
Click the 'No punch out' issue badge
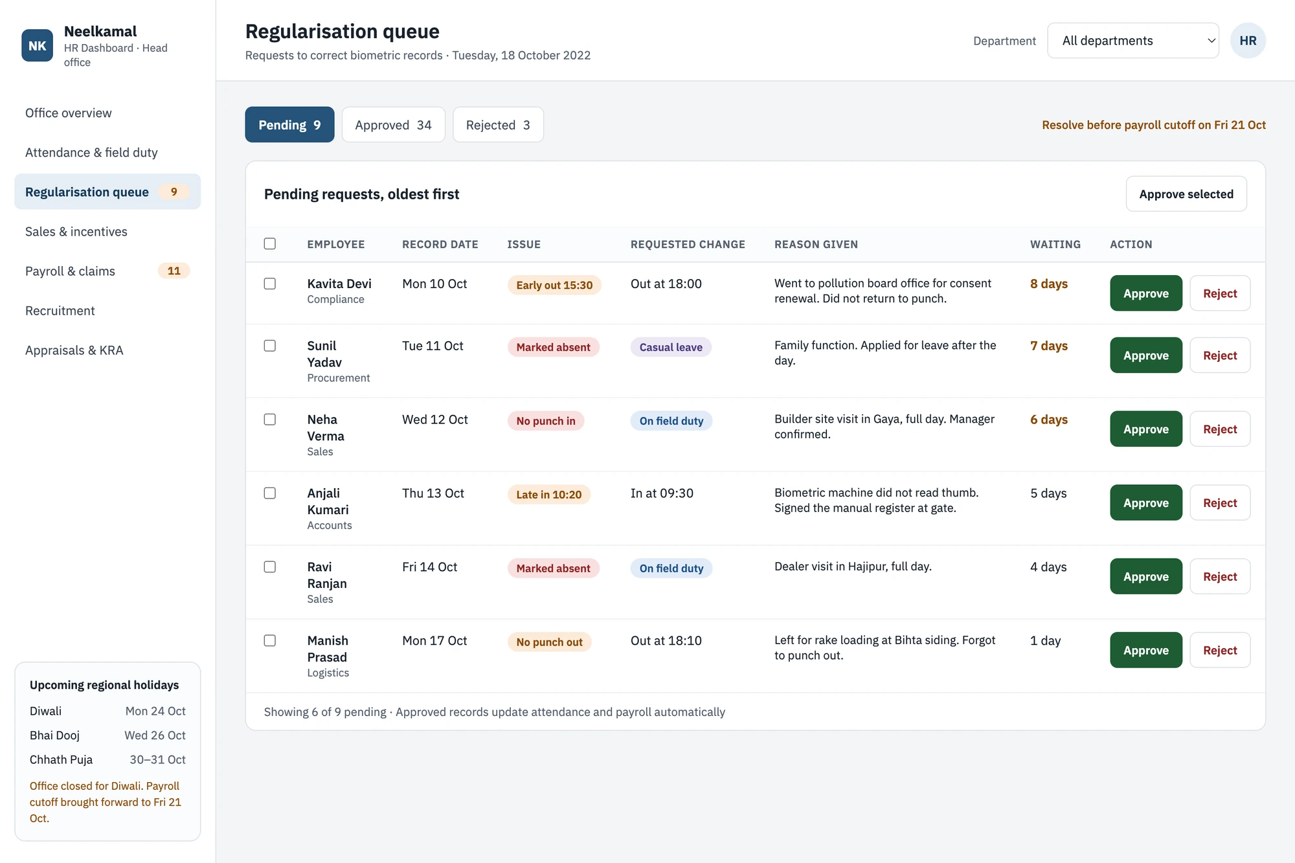[x=550, y=643]
